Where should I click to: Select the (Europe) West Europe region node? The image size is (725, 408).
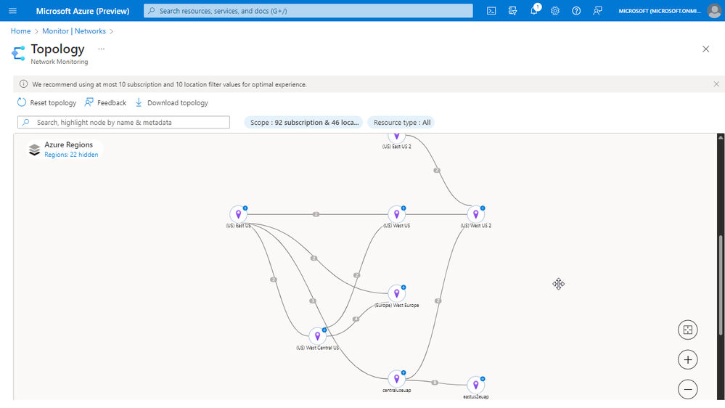coord(396,293)
